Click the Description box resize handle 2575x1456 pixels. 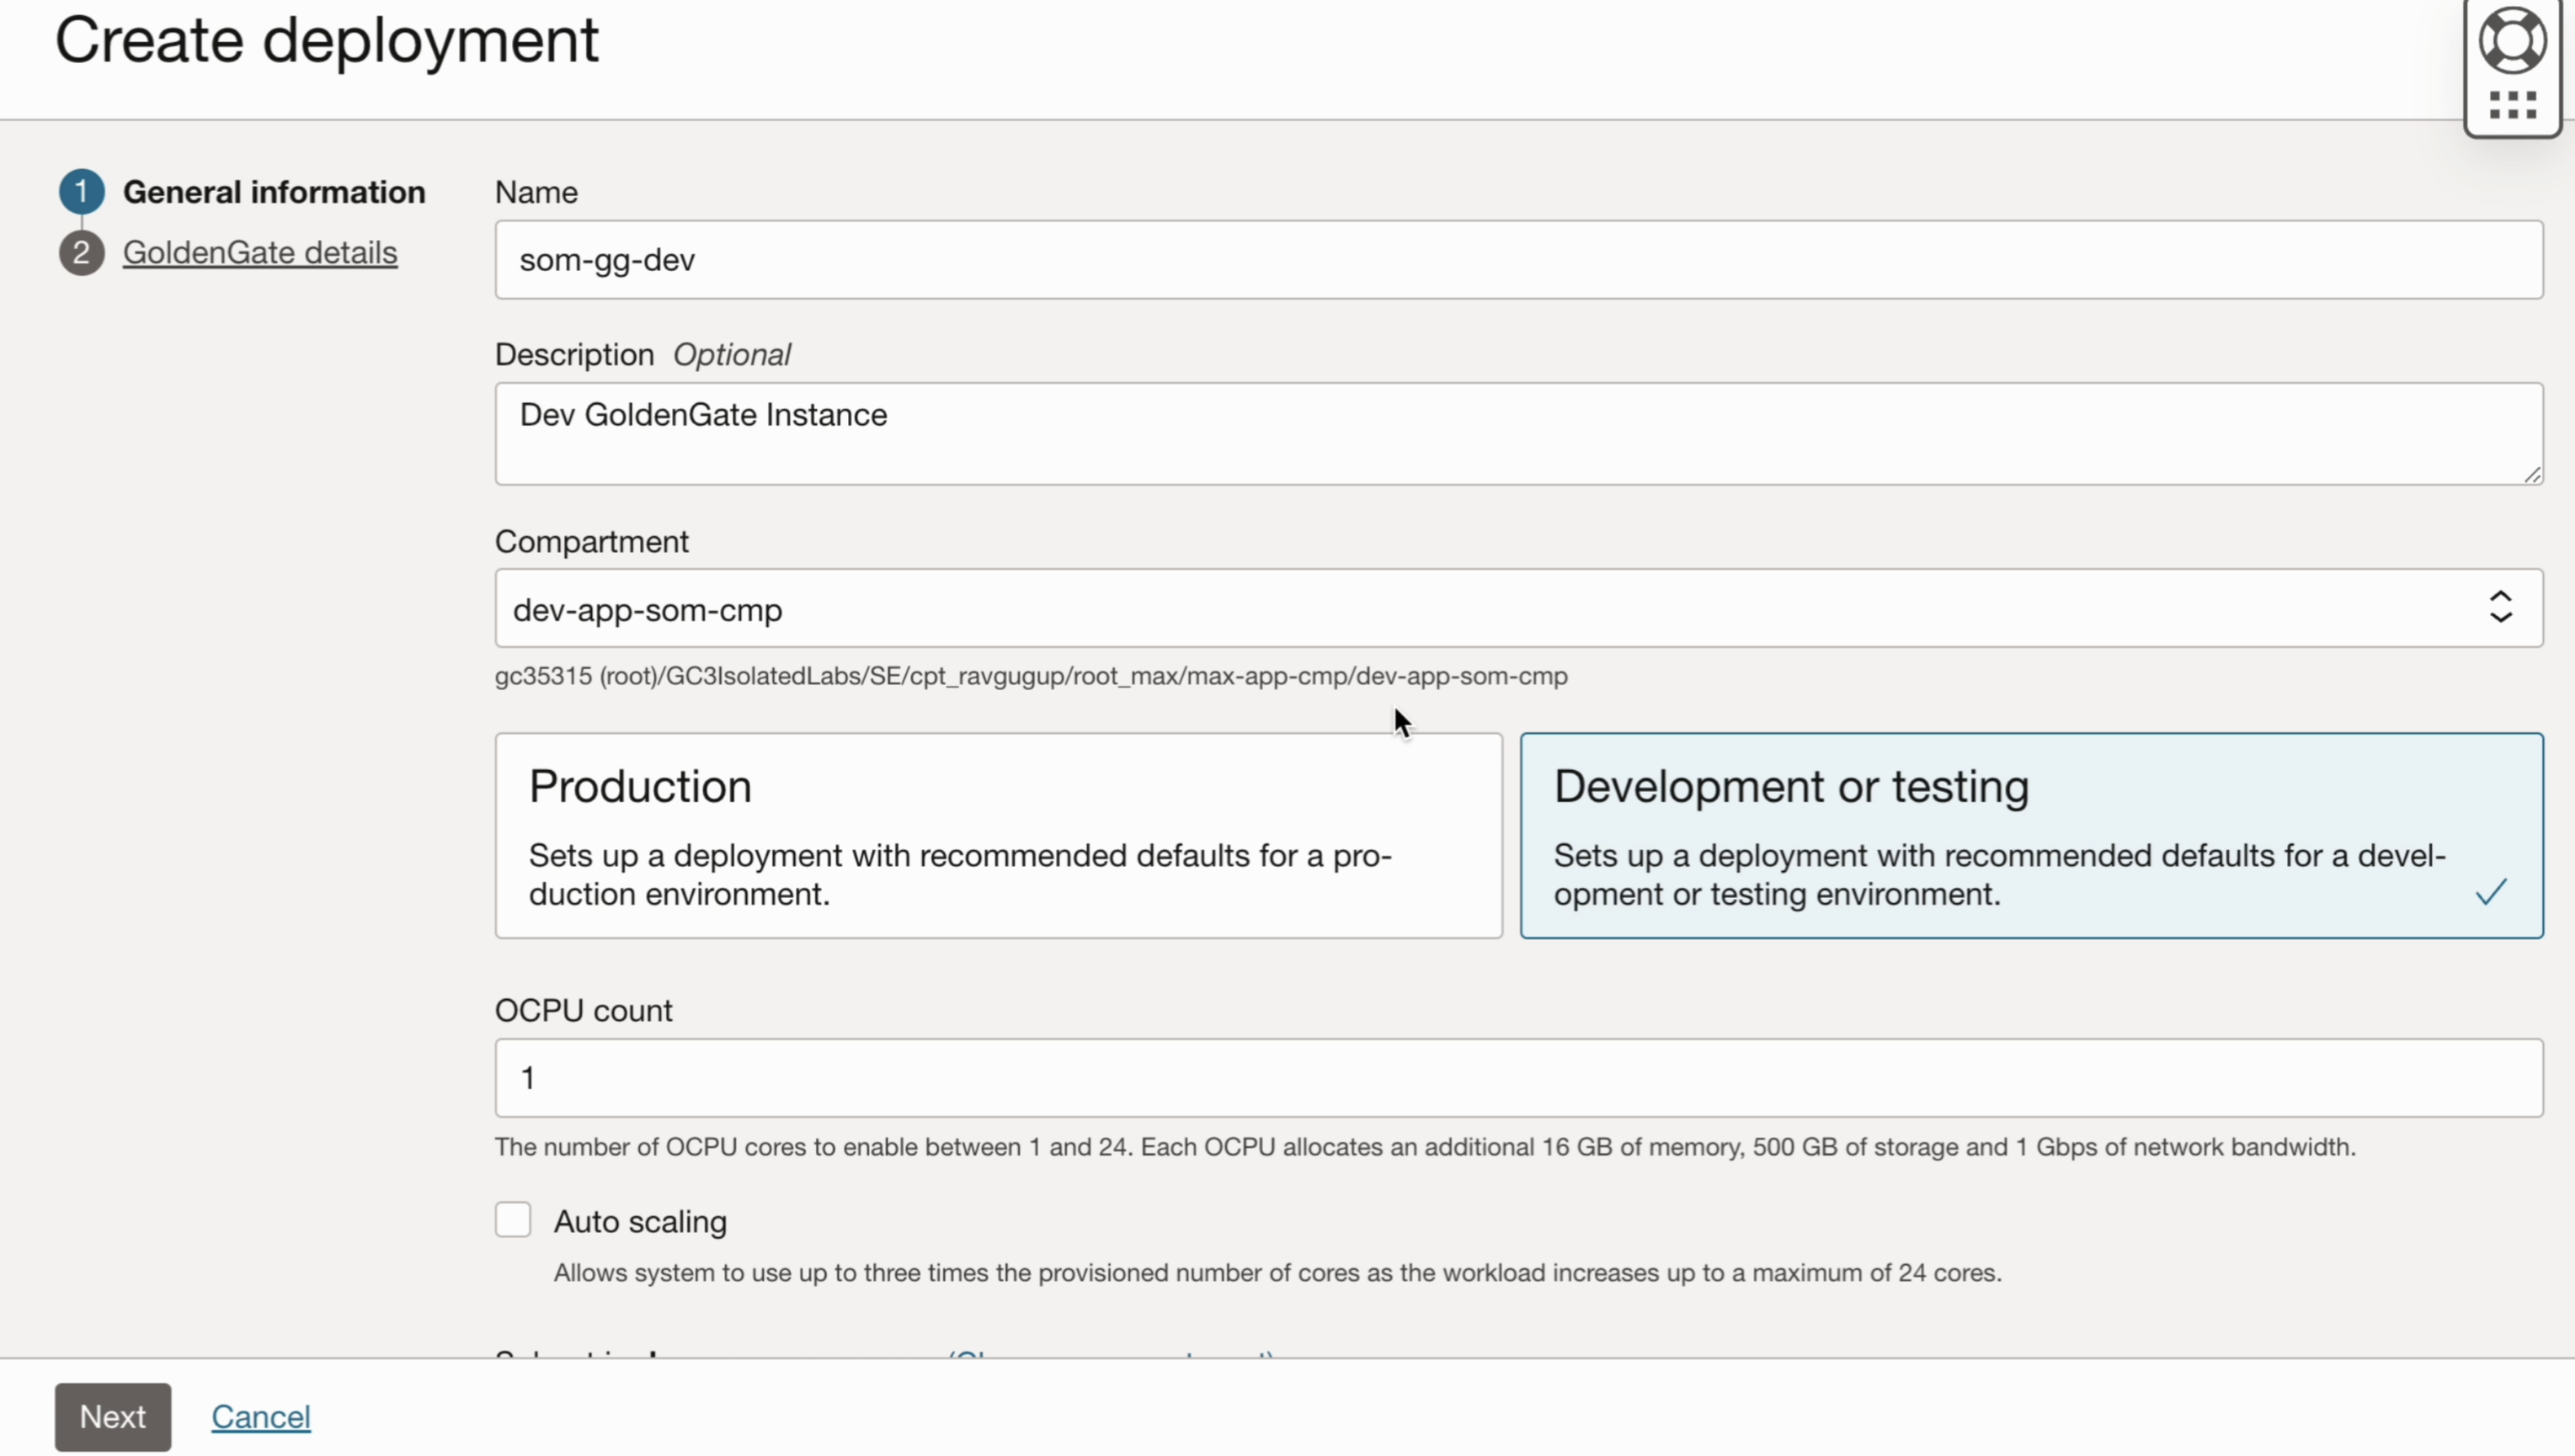tap(2533, 474)
